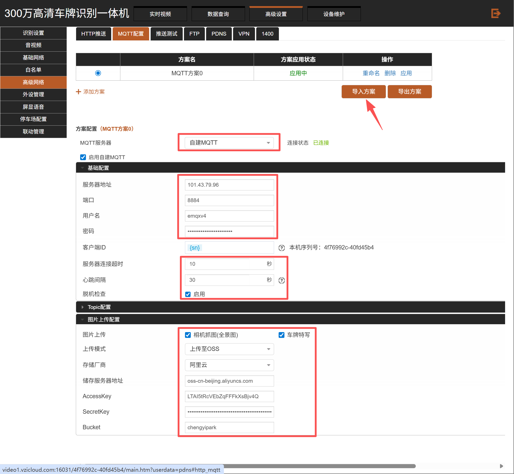Click the plus icon for 添加方案

click(x=79, y=92)
